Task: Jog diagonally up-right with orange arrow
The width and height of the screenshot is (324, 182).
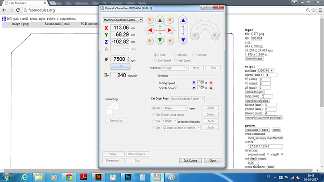Action: click(x=170, y=20)
